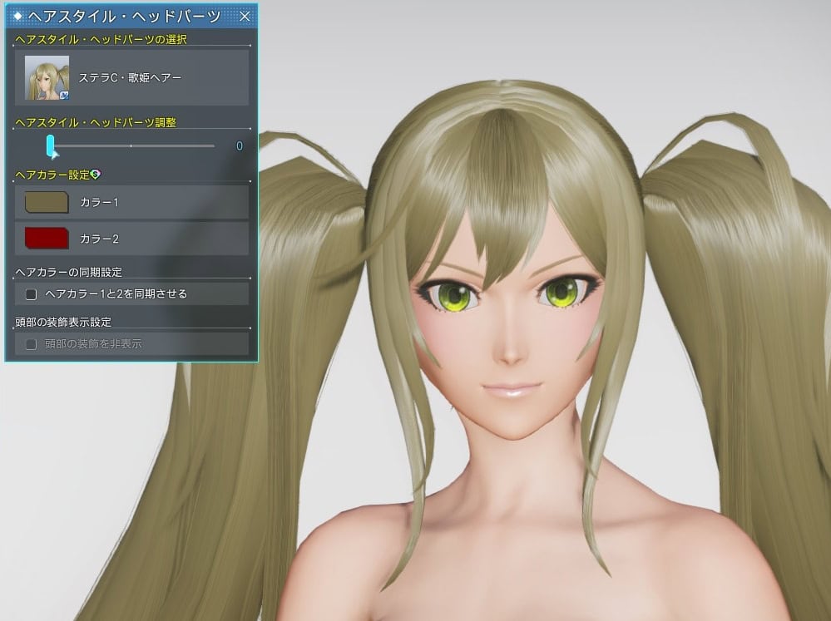Click the ヘアカラー設定 yellow section heading
Image resolution: width=831 pixels, height=621 pixels.
[x=50, y=175]
